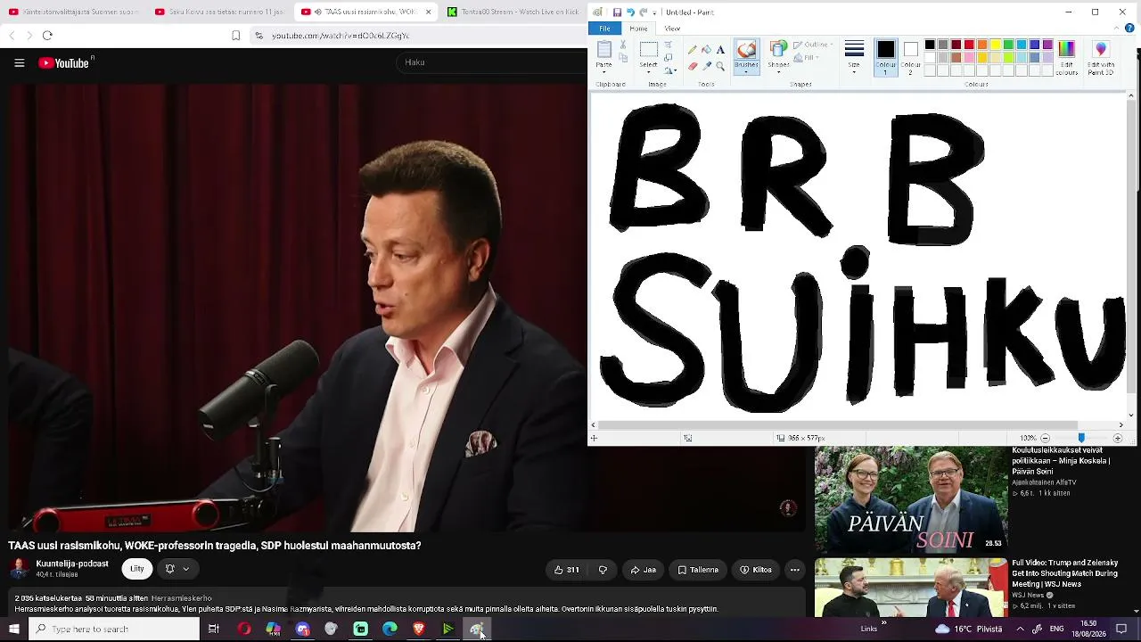Click the YouTube logo
The width and height of the screenshot is (1141, 642).
(64, 62)
